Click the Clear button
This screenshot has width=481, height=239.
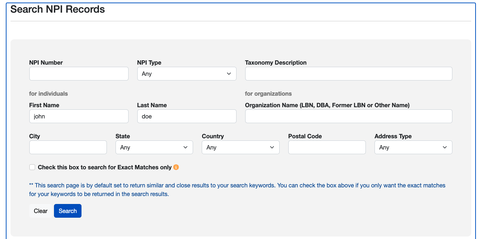coord(41,211)
